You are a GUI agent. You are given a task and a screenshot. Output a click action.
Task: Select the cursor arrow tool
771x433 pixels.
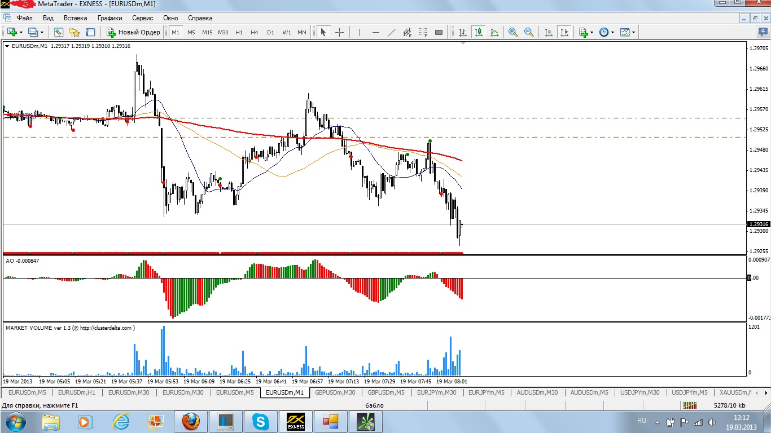coord(323,32)
